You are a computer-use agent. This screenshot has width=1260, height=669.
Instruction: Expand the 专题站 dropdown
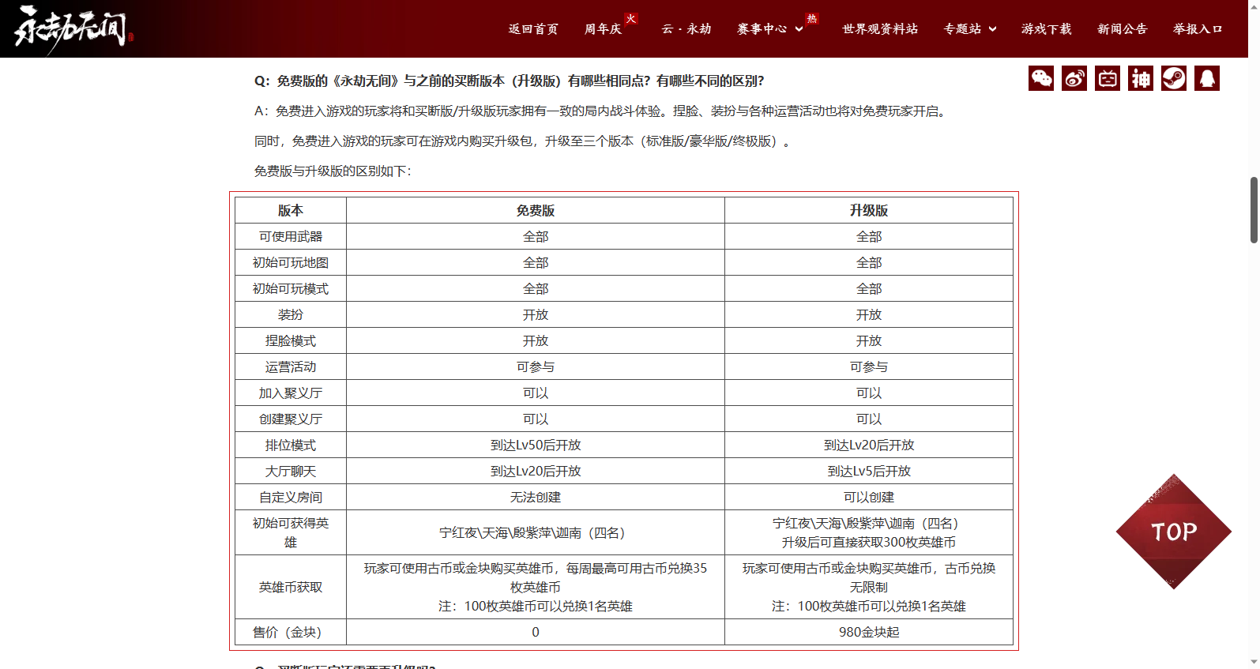tap(970, 29)
